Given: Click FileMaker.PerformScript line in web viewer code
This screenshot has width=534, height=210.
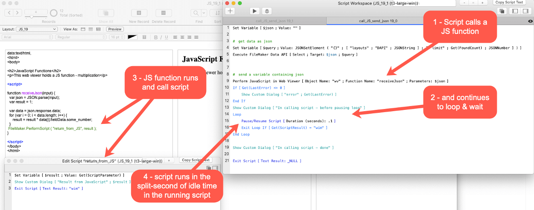Looking at the screenshot, I should tap(52, 128).
